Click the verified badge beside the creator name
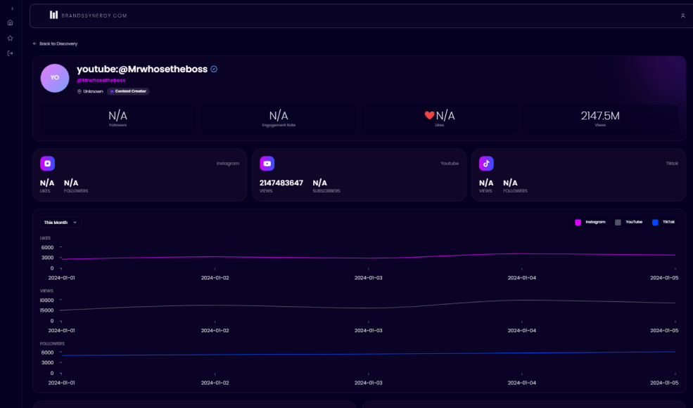This screenshot has height=408, width=693. (x=214, y=70)
